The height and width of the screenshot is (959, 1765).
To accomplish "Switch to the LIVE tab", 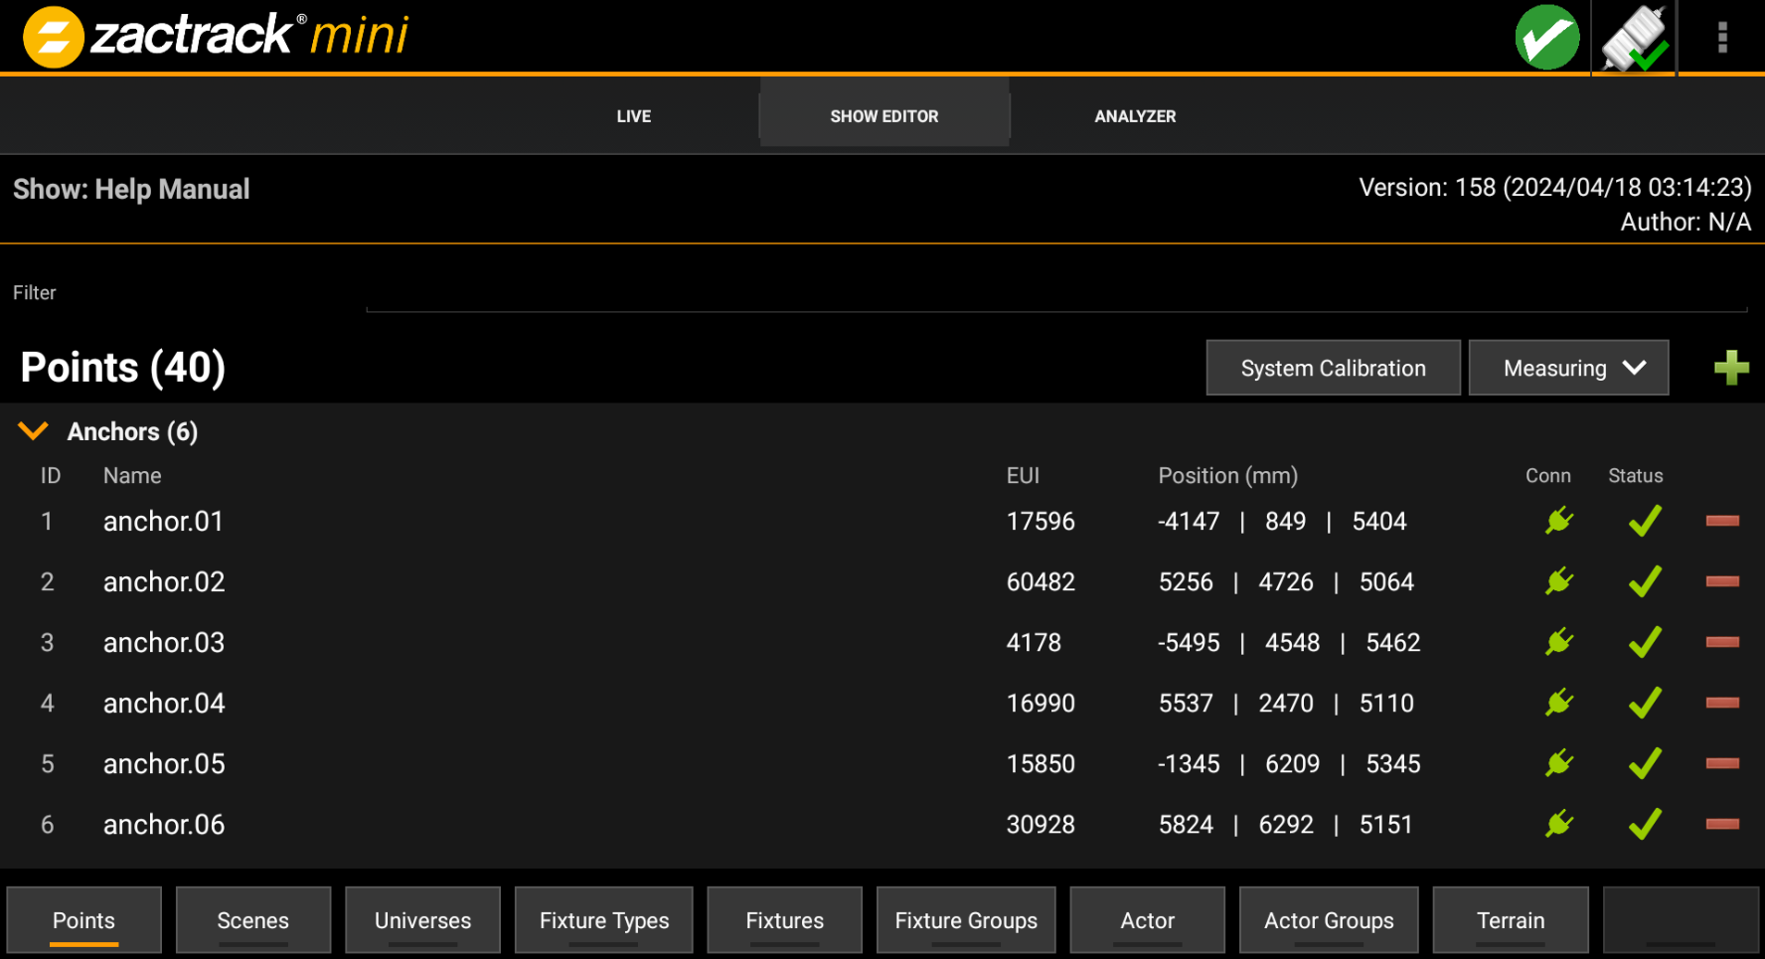I will 633,116.
